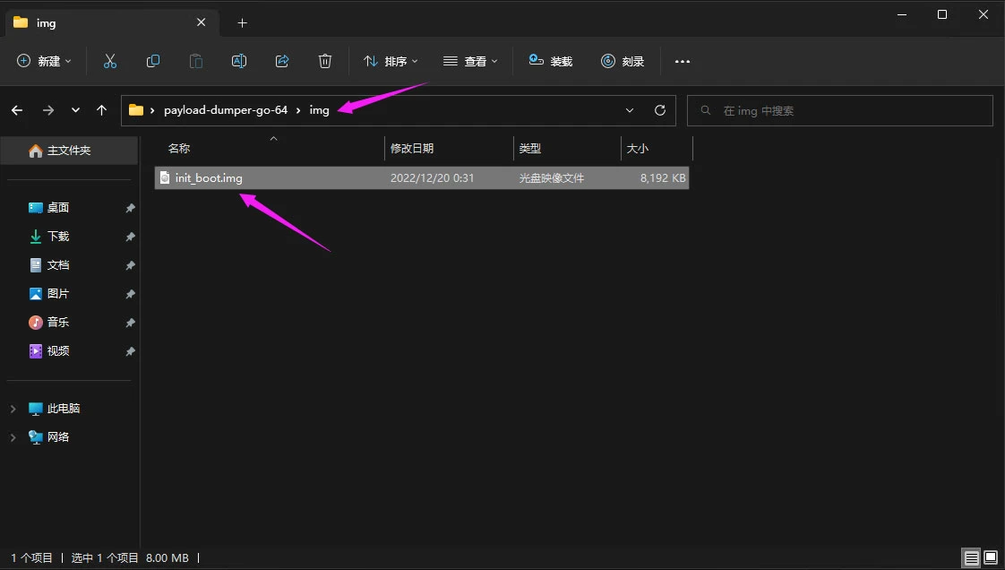Click the 在 img 中搜索 search box

click(x=839, y=111)
